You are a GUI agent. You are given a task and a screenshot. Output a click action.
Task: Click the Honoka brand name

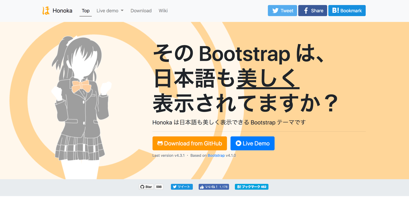62,11
